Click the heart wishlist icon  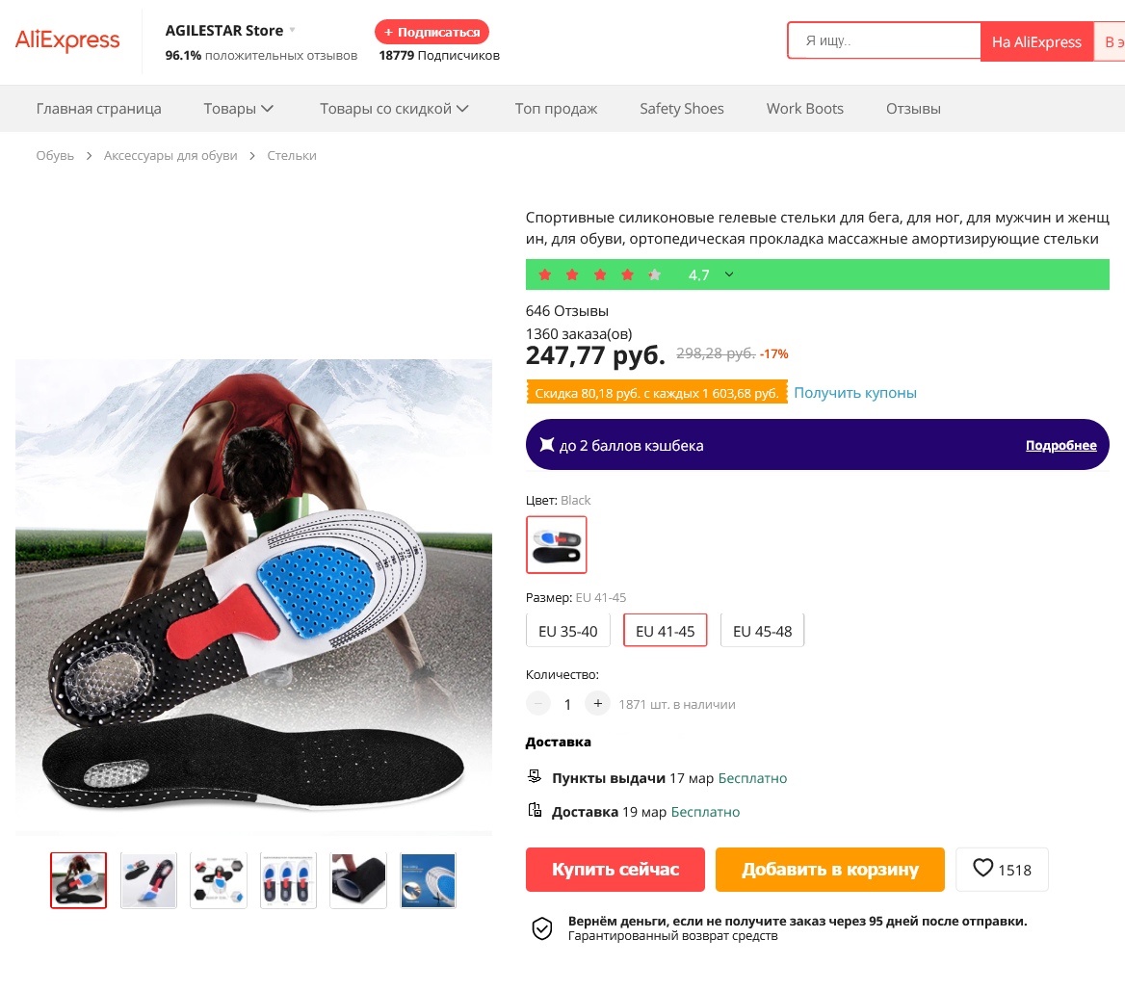coord(982,869)
